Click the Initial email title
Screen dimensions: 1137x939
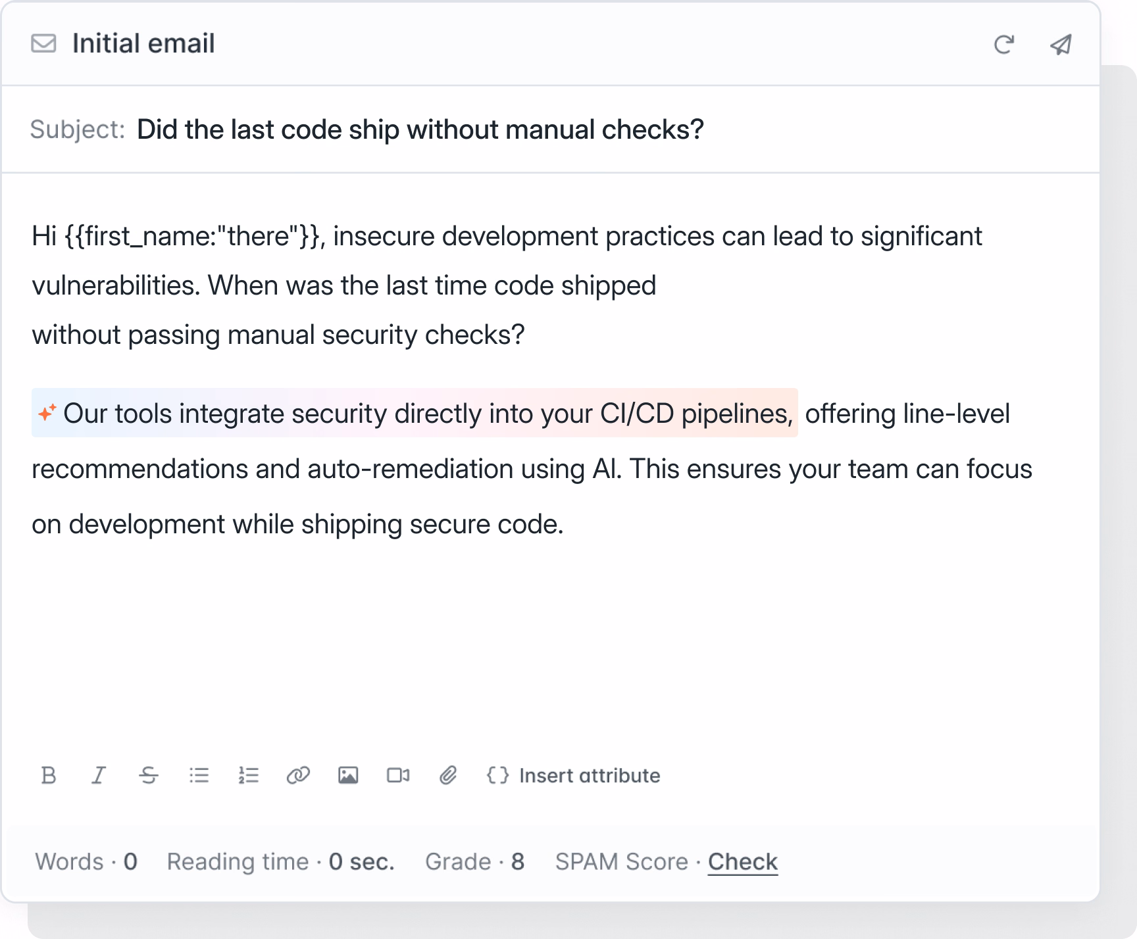click(143, 43)
